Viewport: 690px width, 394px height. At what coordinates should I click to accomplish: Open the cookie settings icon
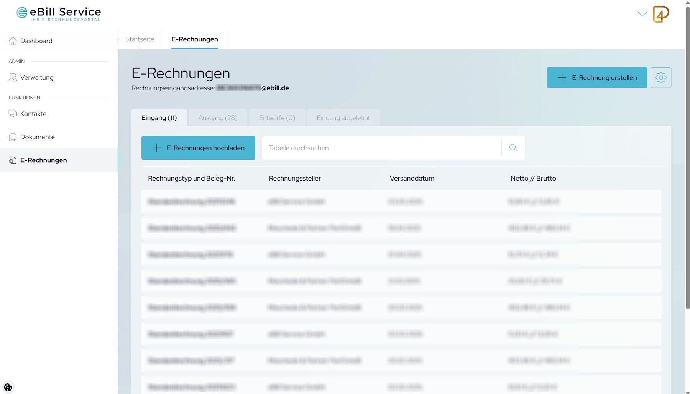click(x=8, y=387)
